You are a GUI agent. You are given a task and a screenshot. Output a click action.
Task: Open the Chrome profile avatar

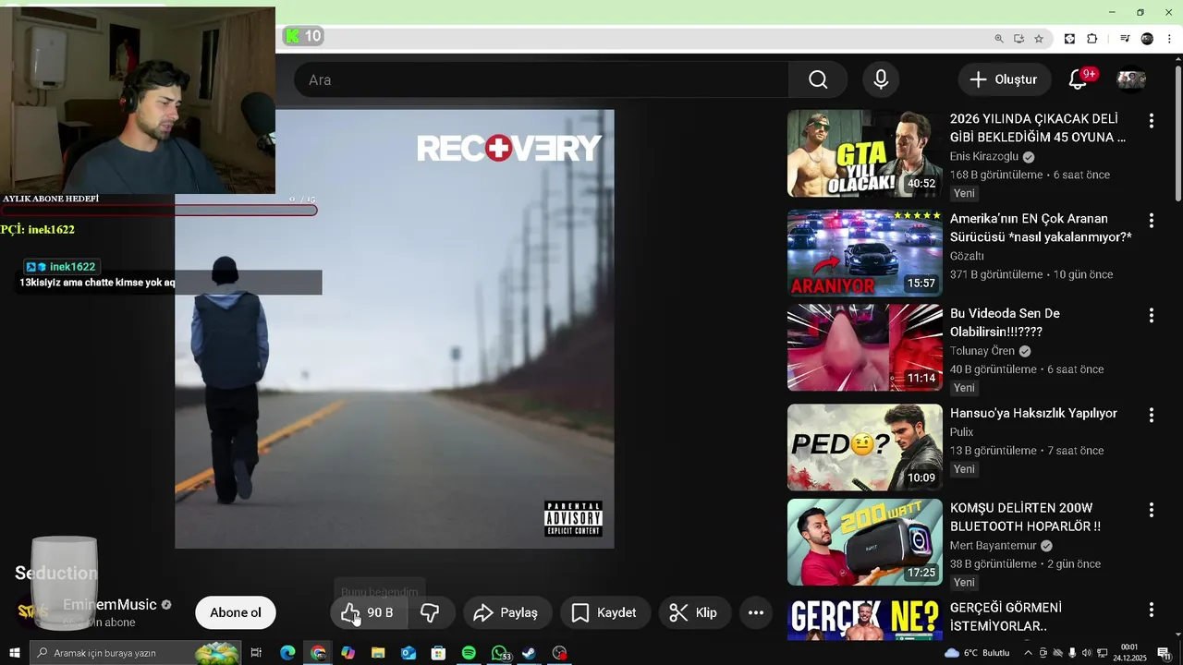click(x=1147, y=39)
